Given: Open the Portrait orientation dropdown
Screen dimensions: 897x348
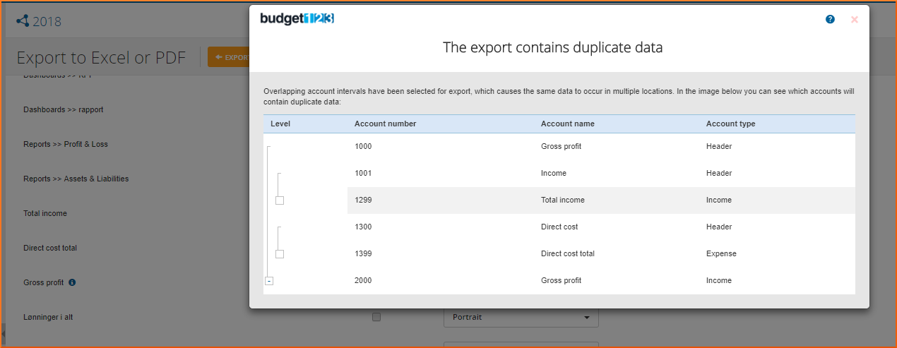Looking at the screenshot, I should pos(521,318).
